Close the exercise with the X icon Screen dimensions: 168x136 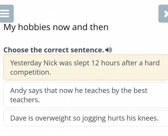pos(163,14)
